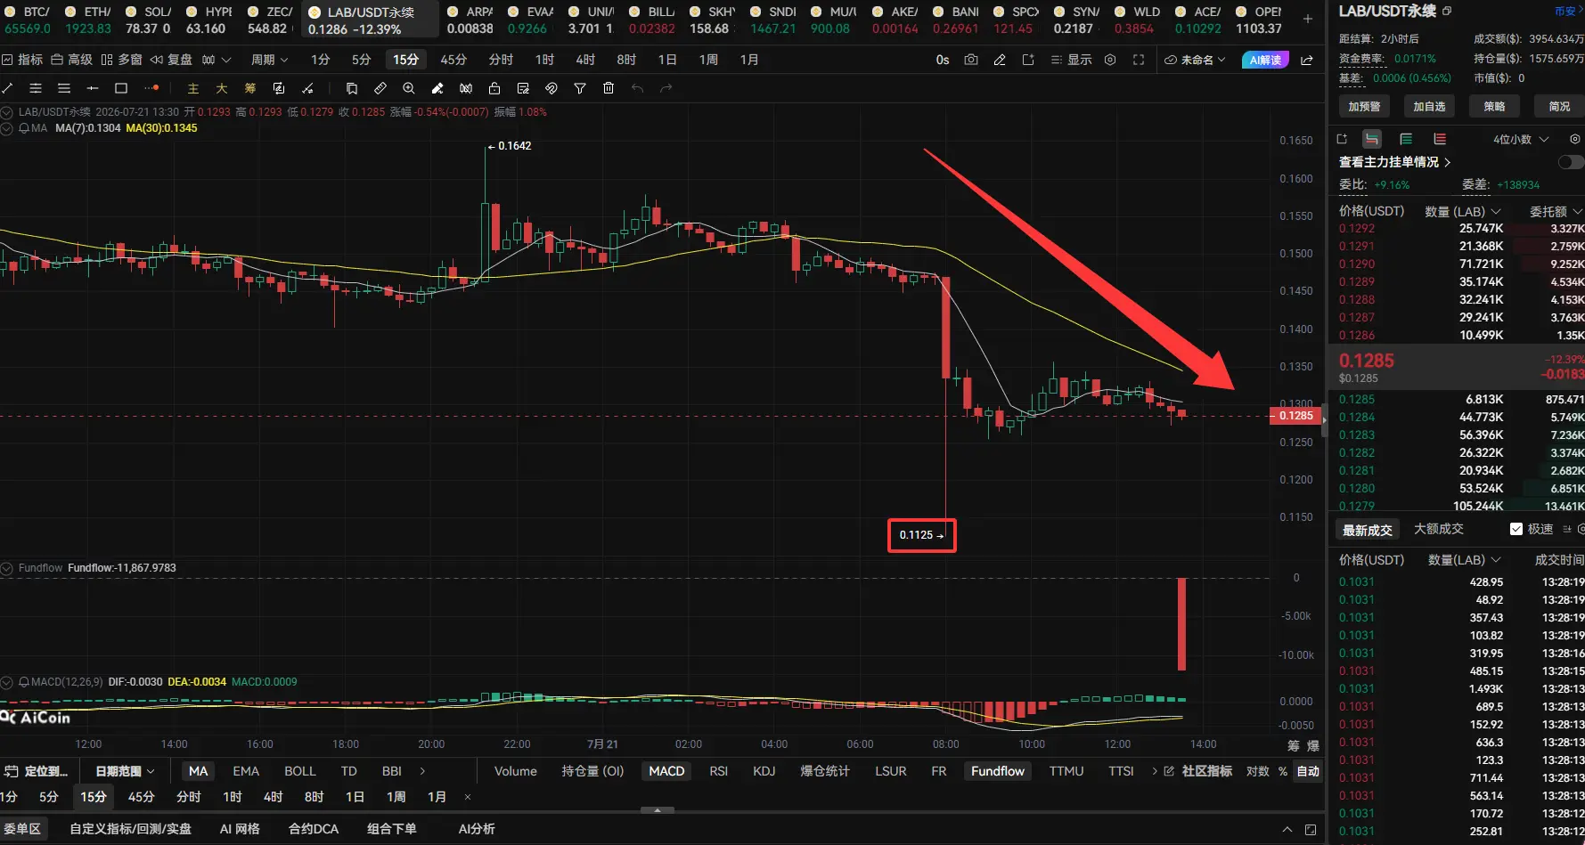
Task: Toggle the main-force order view switch
Action: pos(1571,162)
